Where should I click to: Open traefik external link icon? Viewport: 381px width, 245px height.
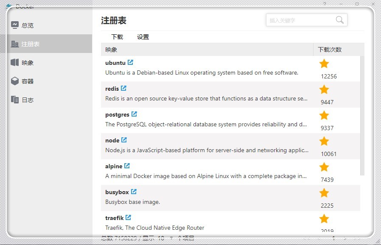pyautogui.click(x=128, y=217)
